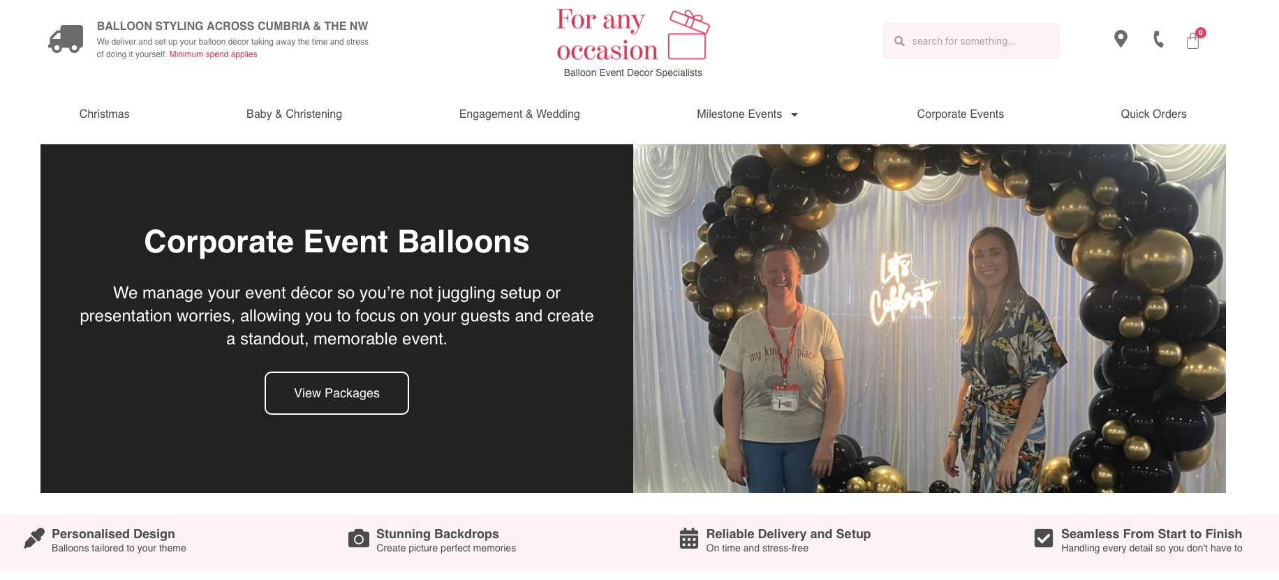Screen dimensions: 1279x580
Task: Click the eyedropper Personalised Design icon
Action: point(34,538)
